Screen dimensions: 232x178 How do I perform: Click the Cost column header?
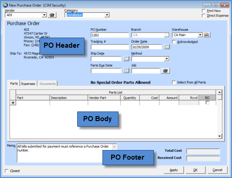149,98
